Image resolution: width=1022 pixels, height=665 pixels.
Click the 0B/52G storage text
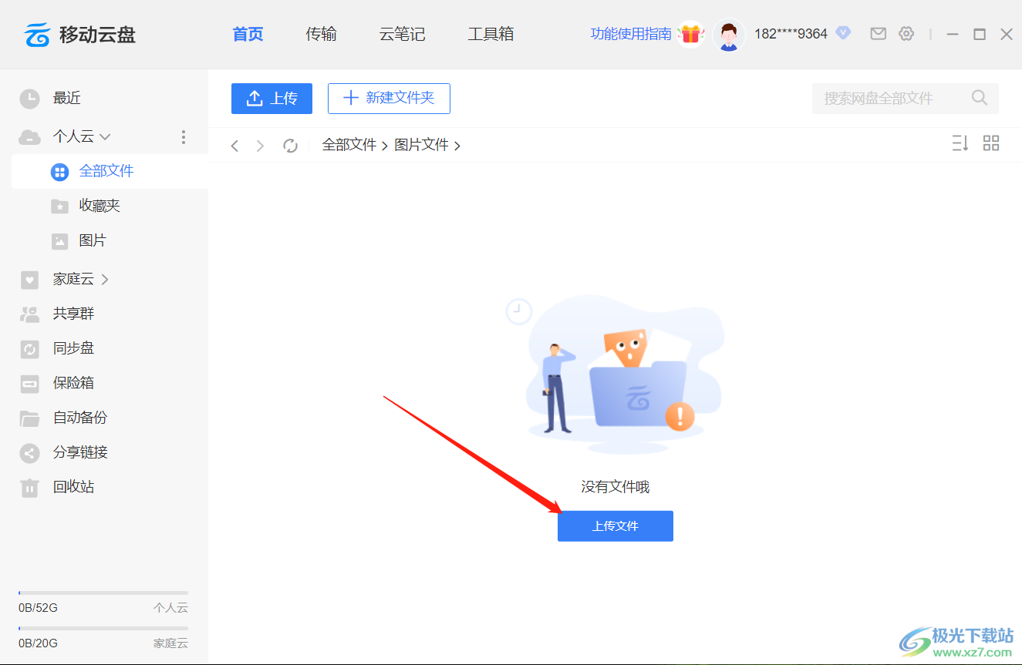39,608
